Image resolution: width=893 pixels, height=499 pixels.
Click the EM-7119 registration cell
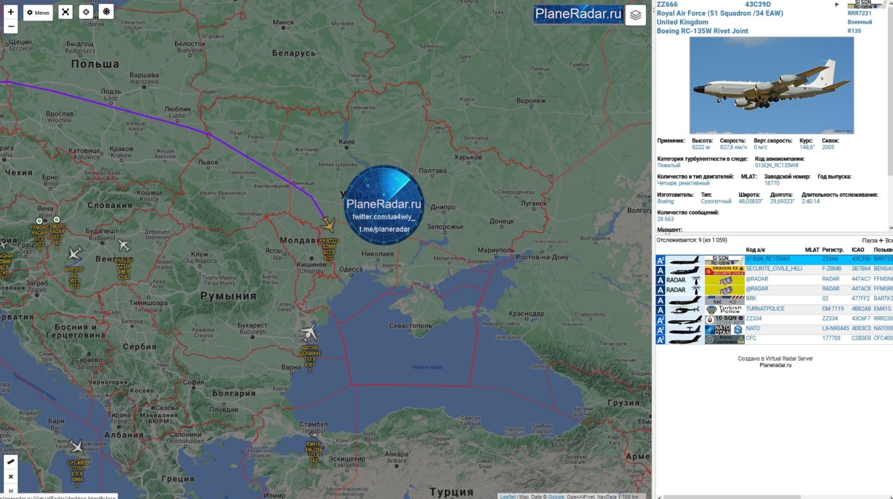pyautogui.click(x=833, y=309)
